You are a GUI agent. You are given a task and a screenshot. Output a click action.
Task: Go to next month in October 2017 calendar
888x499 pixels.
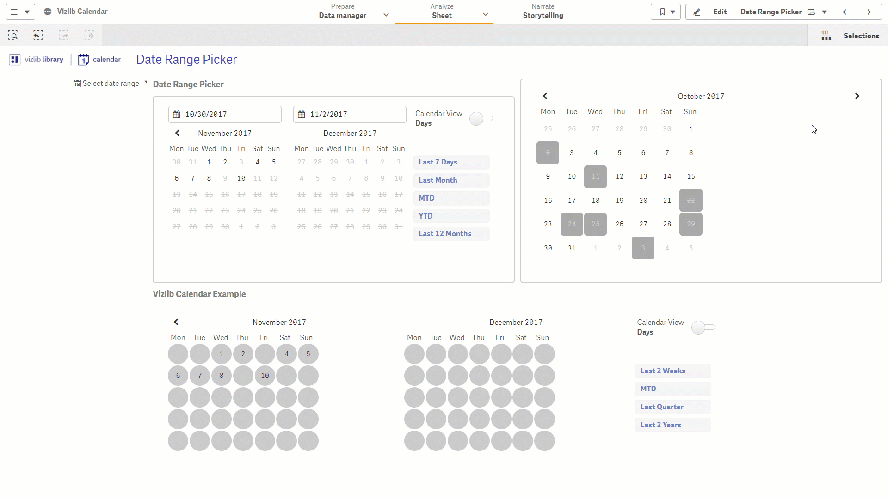pos(857,96)
